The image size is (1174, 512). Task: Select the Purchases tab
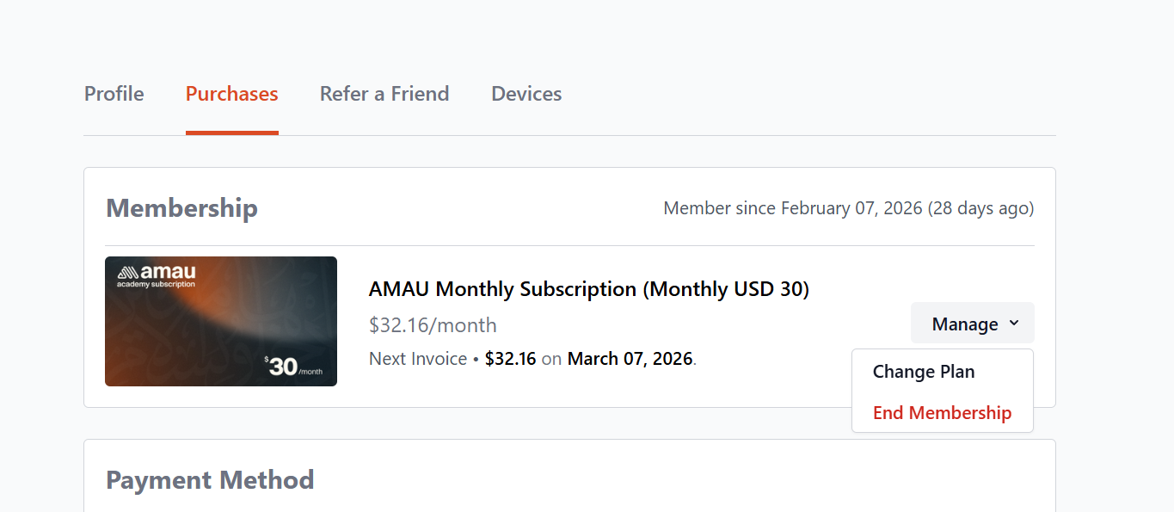coord(231,94)
